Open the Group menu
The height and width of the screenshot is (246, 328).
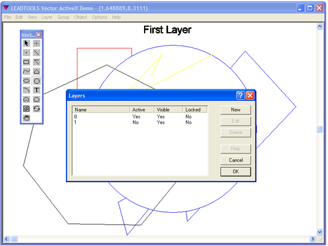coord(63,17)
